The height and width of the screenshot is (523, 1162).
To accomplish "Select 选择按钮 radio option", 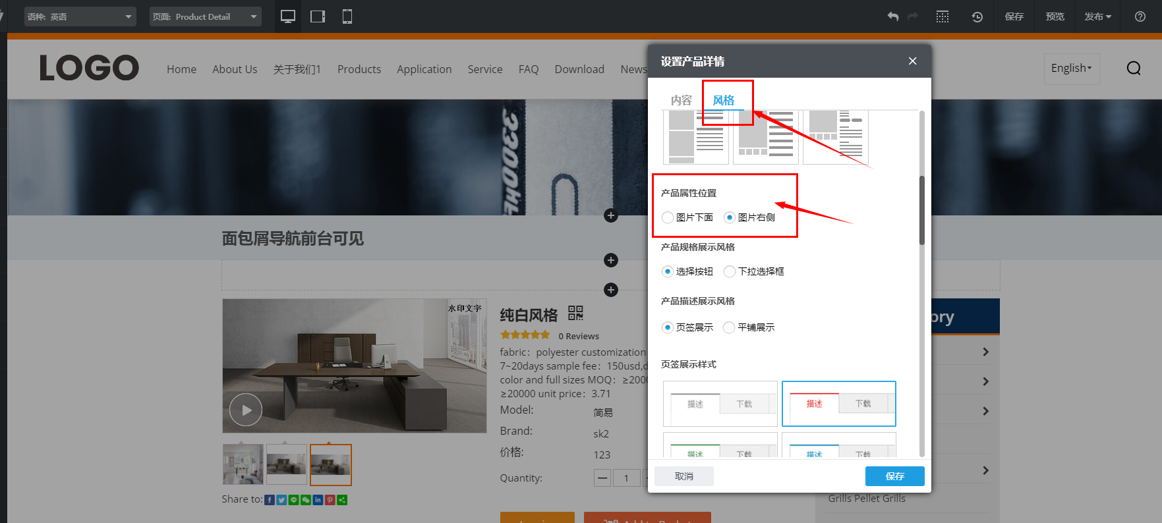I will [x=668, y=271].
